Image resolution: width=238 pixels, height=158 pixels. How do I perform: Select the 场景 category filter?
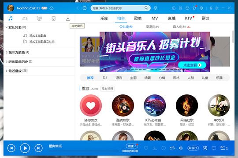148,78
